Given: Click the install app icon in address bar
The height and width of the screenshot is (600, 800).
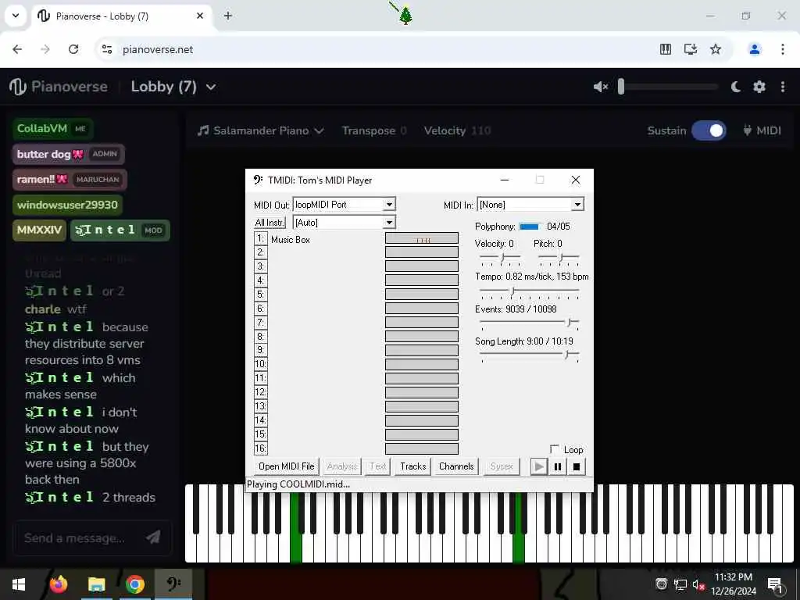Looking at the screenshot, I should pyautogui.click(x=691, y=49).
